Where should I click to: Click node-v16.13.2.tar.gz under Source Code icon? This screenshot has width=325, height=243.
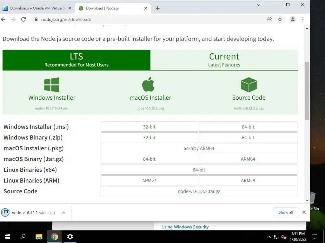249,108
